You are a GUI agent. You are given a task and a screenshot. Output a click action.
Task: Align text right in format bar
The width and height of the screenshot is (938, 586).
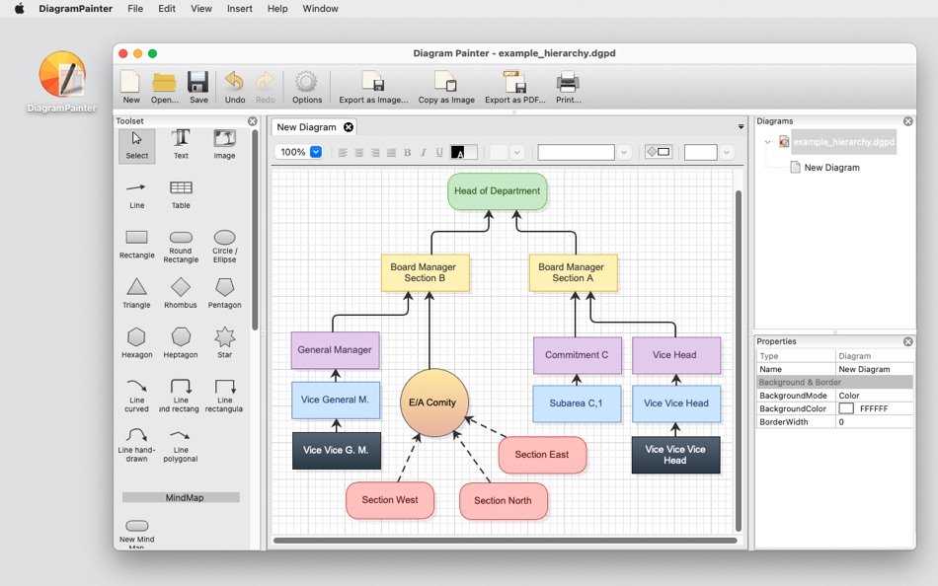[x=375, y=153]
